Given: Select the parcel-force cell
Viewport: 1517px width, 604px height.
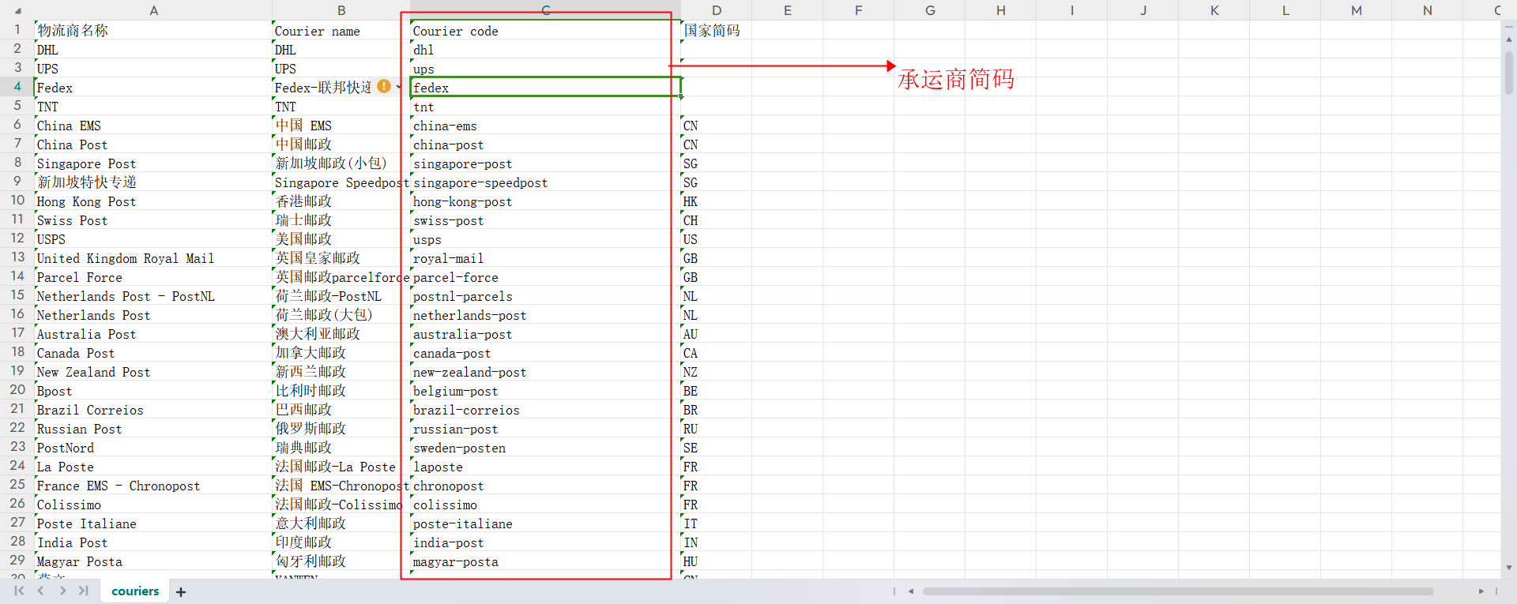Looking at the screenshot, I should tap(545, 276).
